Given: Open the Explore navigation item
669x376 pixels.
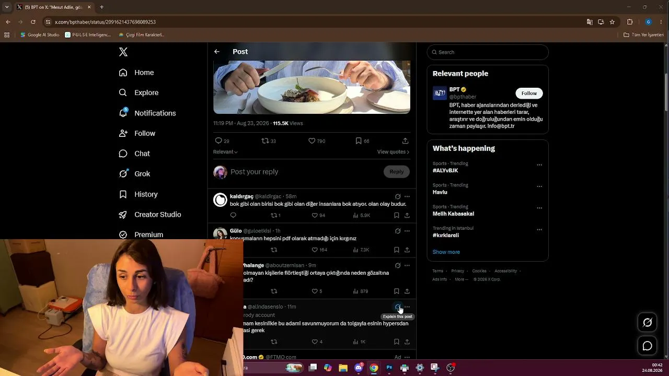Looking at the screenshot, I should [139, 92].
